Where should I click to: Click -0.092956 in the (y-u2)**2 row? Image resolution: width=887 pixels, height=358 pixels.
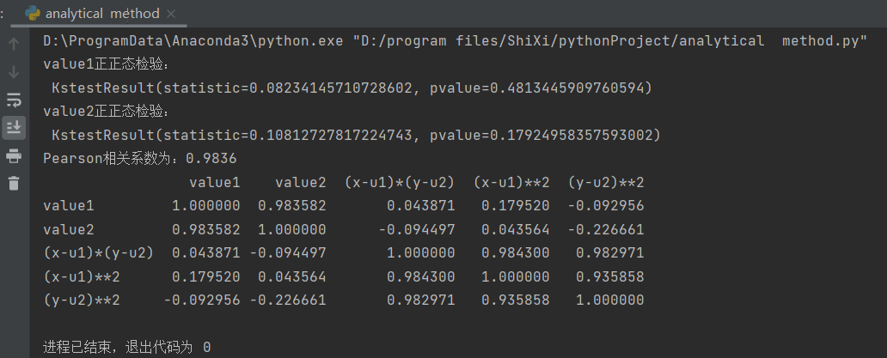click(202, 300)
